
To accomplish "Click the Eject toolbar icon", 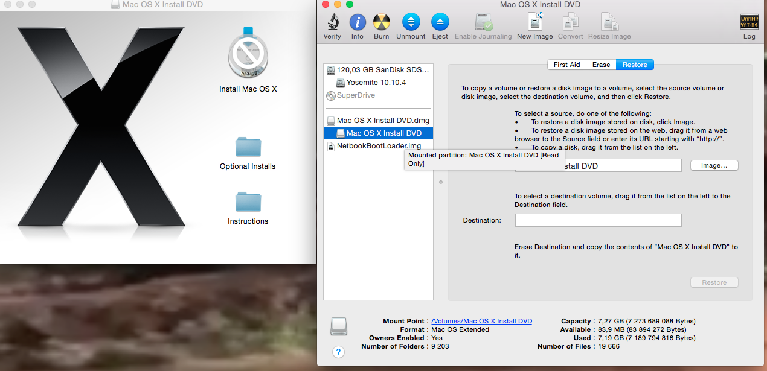I will tap(440, 22).
